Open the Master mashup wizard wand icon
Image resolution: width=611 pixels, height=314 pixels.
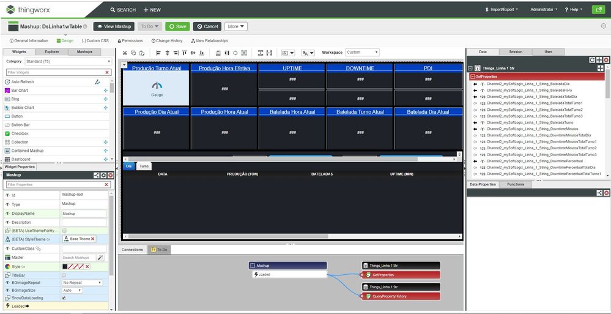click(100, 258)
